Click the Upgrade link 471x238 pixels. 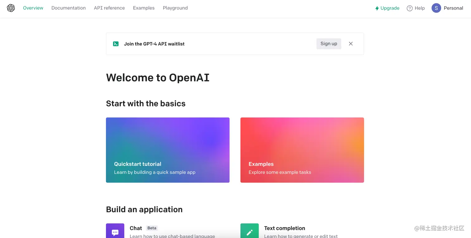387,8
